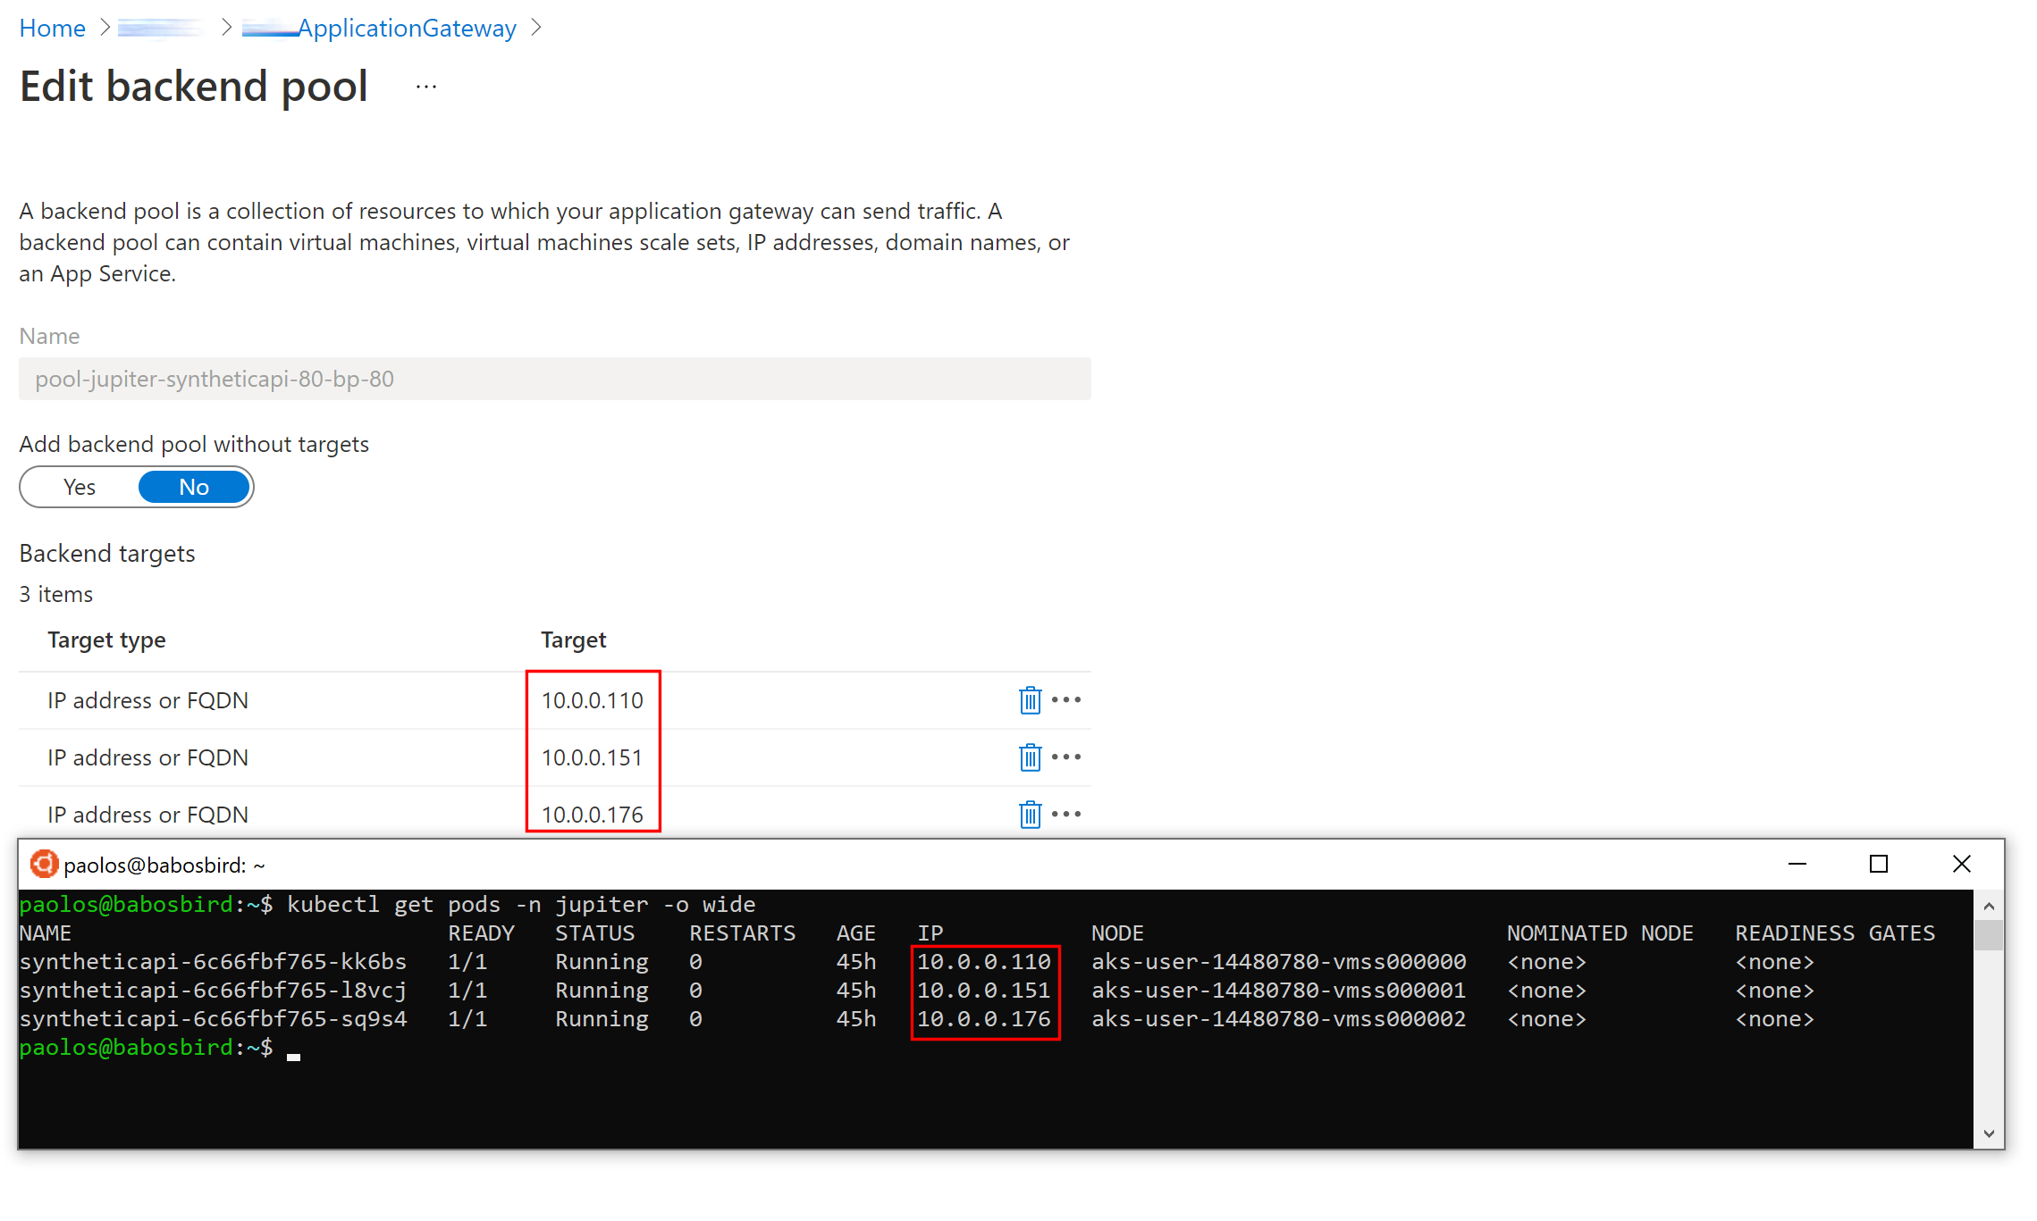Click the terminal prompt cursor line

click(x=160, y=1048)
